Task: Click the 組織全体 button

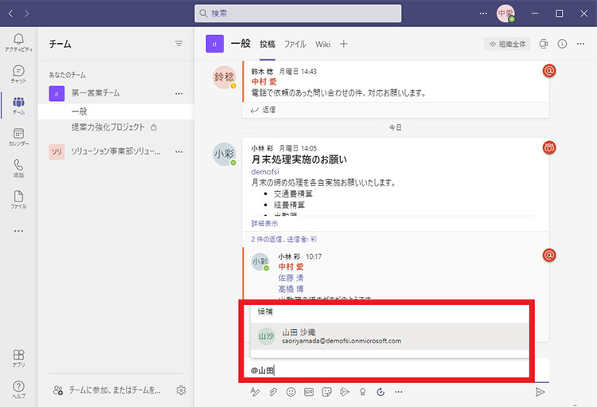Action: pos(508,45)
